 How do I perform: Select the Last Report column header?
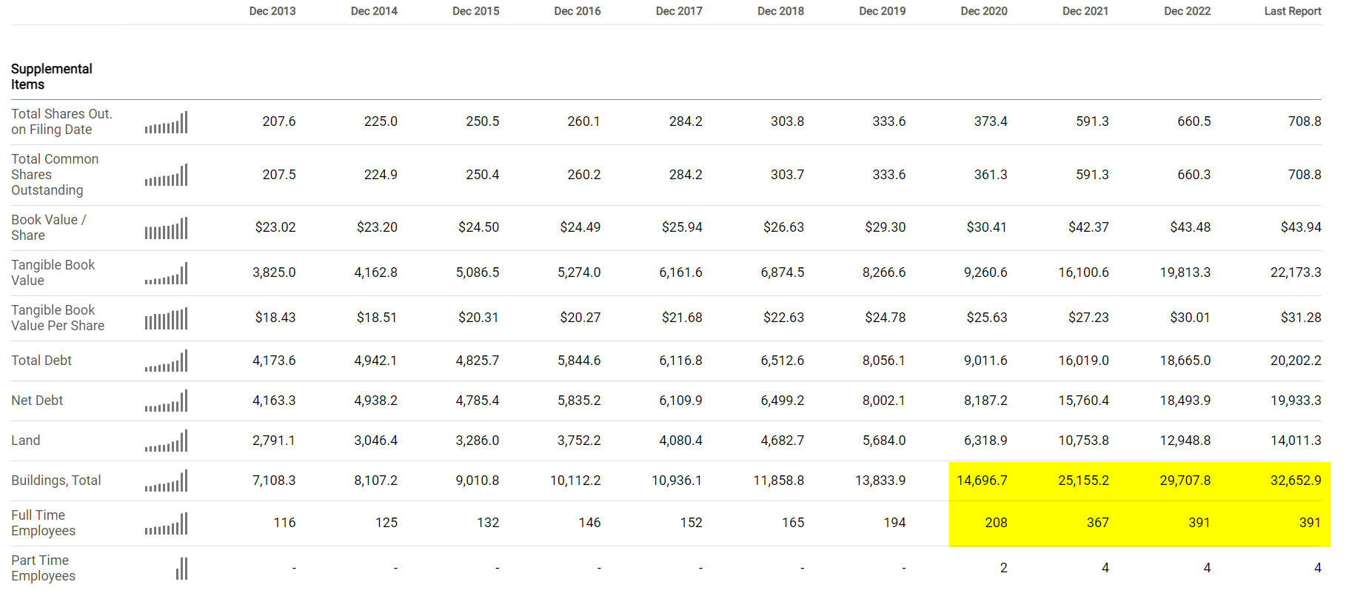(1292, 11)
